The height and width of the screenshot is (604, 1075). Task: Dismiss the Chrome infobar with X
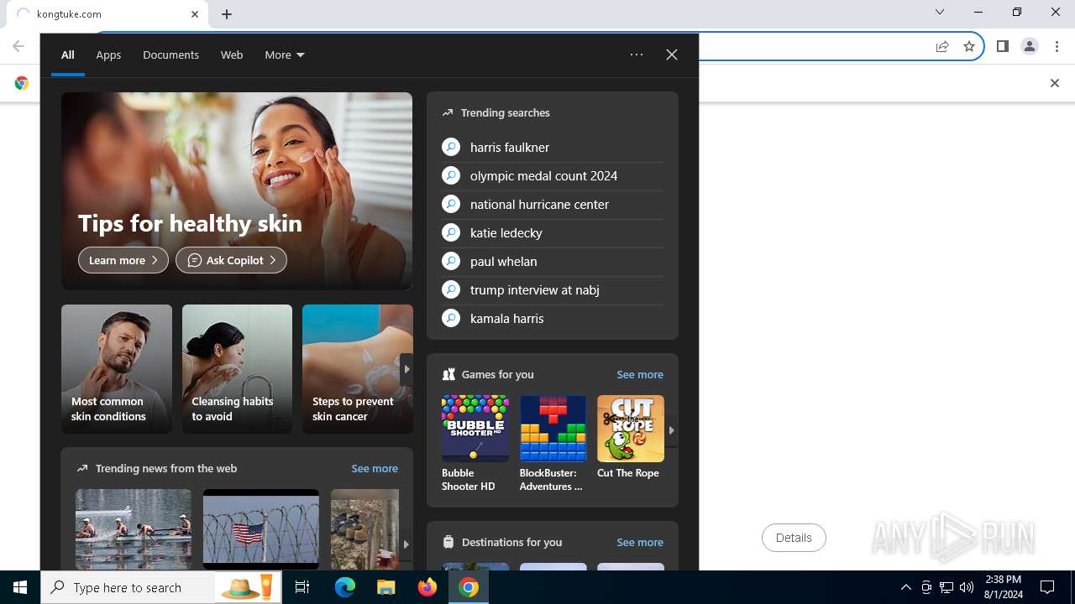[x=1055, y=83]
